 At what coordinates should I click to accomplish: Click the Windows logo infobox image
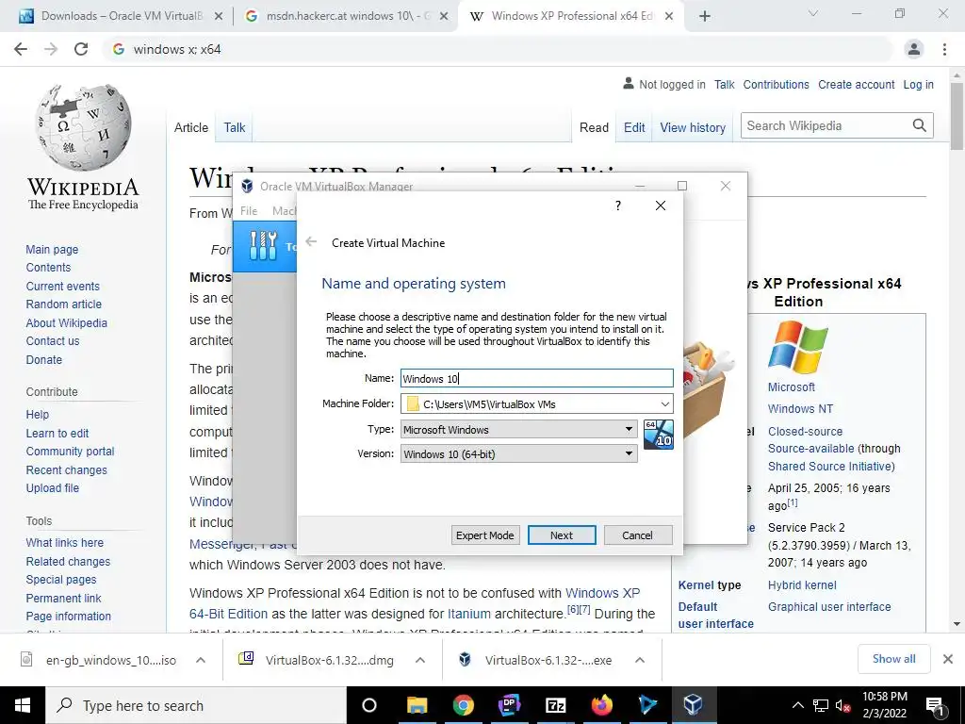pyautogui.click(x=797, y=347)
